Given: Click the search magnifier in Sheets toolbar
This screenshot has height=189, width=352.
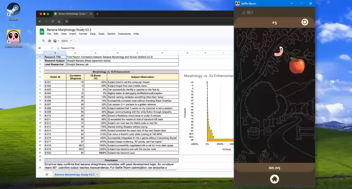Looking at the screenshot, I should tap(43, 41).
